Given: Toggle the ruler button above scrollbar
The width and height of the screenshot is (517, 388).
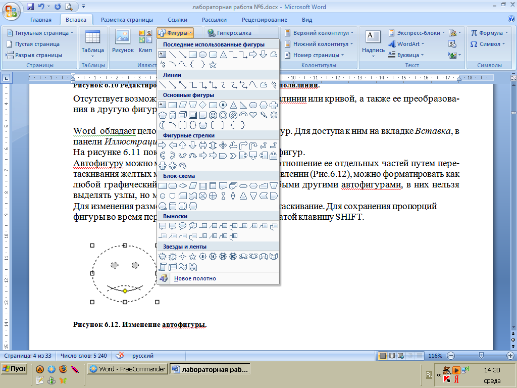Looking at the screenshot, I should pos(513,78).
